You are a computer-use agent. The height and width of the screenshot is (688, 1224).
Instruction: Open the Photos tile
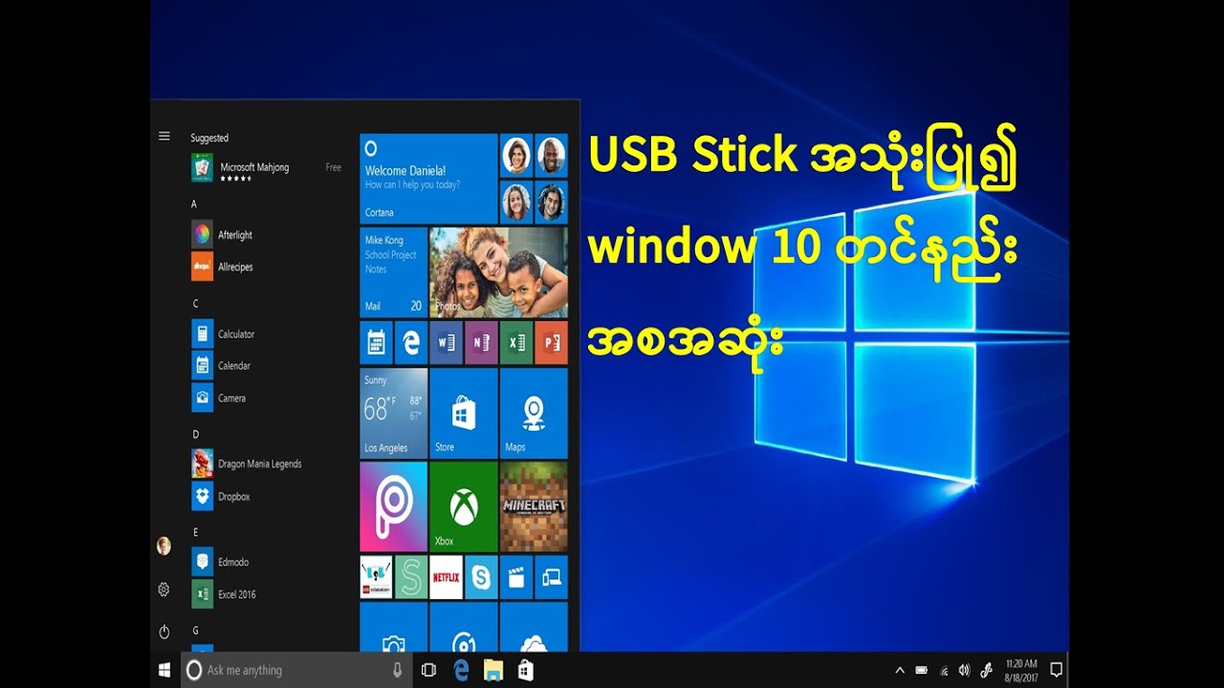pyautogui.click(x=498, y=271)
